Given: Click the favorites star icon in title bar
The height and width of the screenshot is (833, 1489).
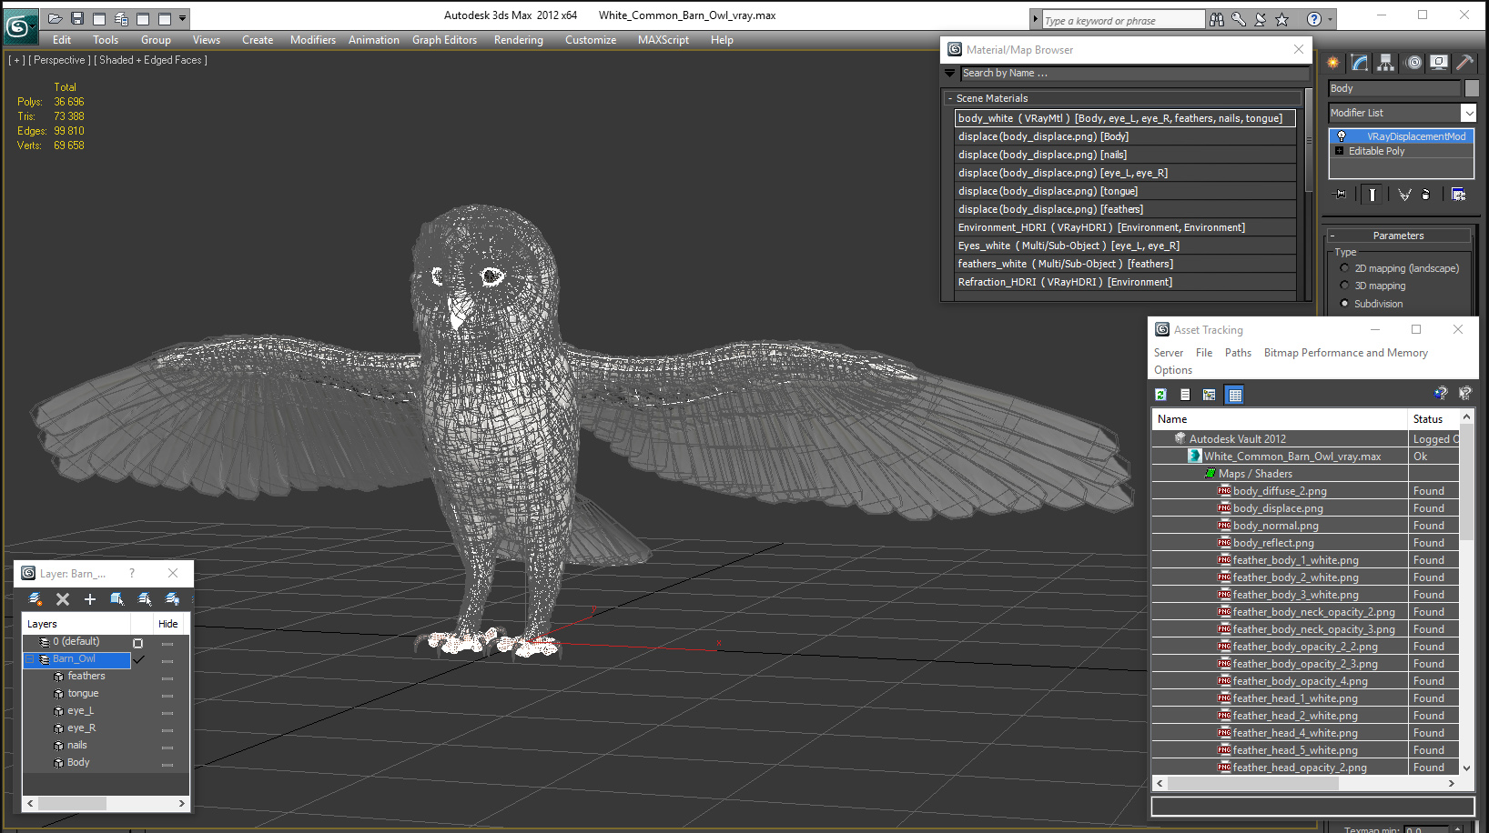Looking at the screenshot, I should [x=1282, y=19].
